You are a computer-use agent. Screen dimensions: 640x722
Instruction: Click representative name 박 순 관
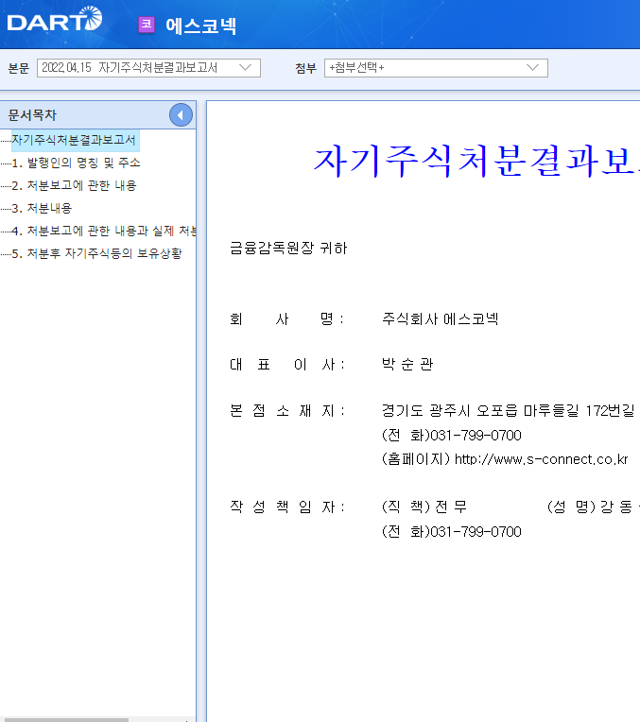coord(407,364)
